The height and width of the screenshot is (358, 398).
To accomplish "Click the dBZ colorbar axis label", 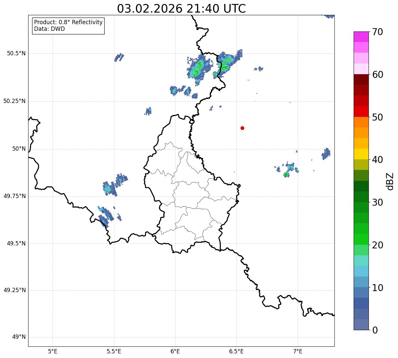I will pos(390,181).
